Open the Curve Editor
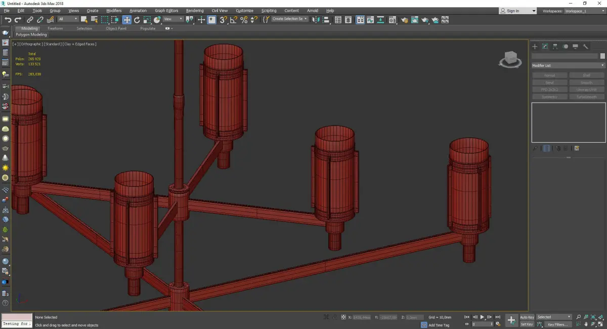 [x=370, y=20]
